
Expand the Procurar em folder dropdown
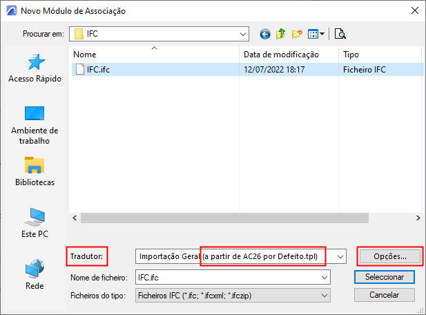(x=243, y=33)
